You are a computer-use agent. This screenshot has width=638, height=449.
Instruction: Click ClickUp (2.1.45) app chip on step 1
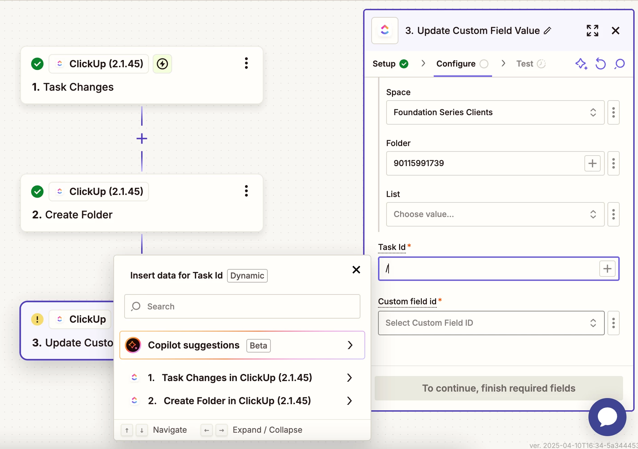click(99, 64)
